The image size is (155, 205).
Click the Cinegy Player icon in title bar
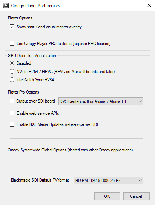6,6
